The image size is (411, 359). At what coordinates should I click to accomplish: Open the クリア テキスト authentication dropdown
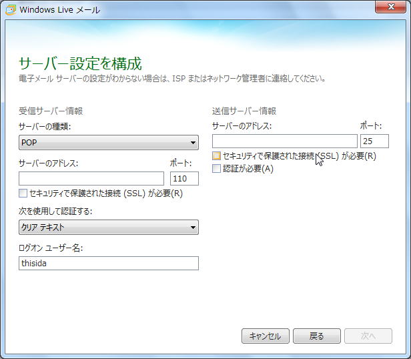(109, 227)
